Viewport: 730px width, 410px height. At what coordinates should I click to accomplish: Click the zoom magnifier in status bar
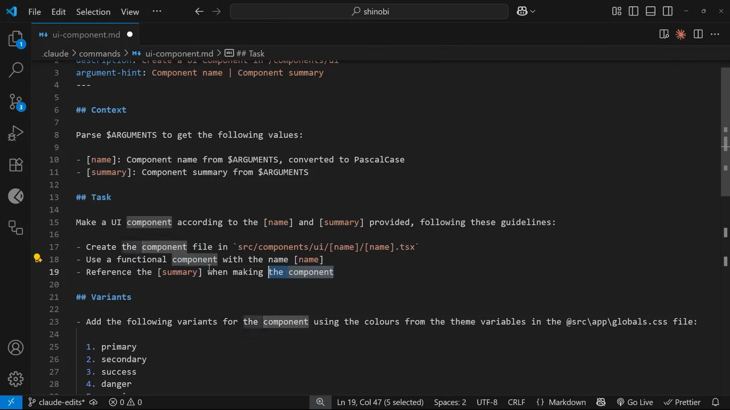click(x=320, y=402)
